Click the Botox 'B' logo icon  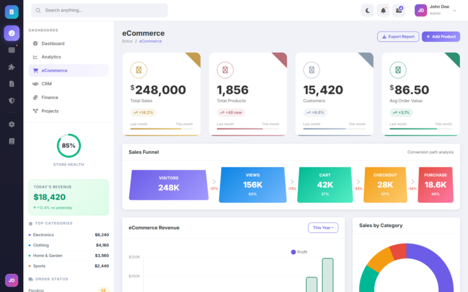click(12, 12)
